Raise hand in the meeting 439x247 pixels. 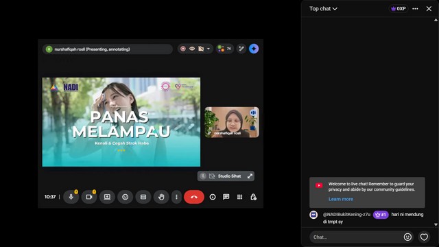point(161,197)
